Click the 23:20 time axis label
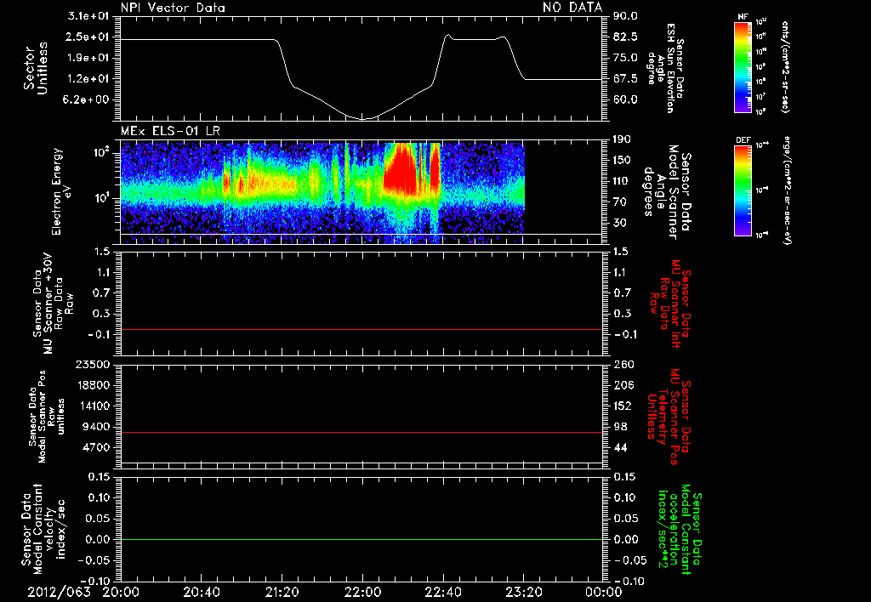871x602 pixels. click(x=523, y=592)
